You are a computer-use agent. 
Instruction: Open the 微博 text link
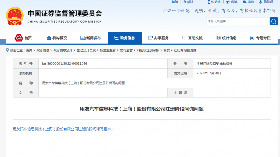(x=234, y=2)
